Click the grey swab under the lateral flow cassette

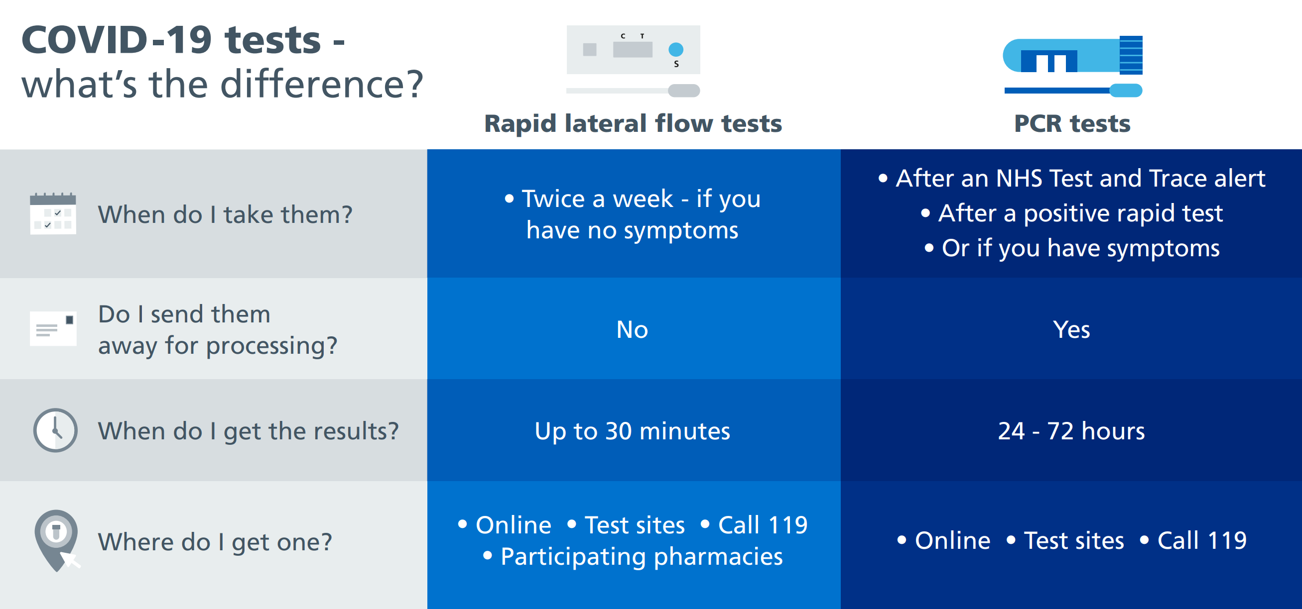[633, 91]
